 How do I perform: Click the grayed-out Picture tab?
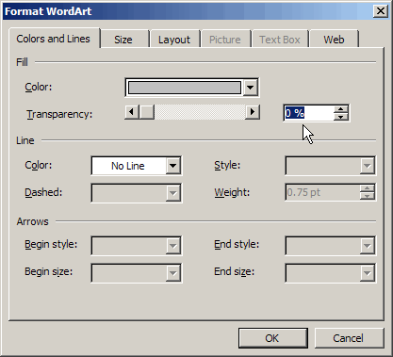(x=225, y=40)
